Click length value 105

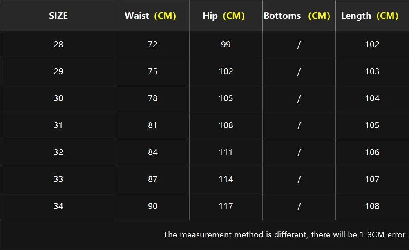click(x=372, y=125)
